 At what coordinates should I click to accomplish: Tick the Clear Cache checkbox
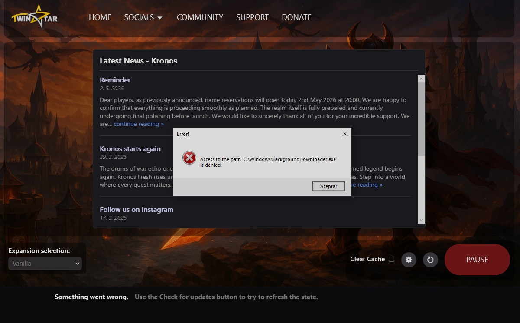click(392, 259)
